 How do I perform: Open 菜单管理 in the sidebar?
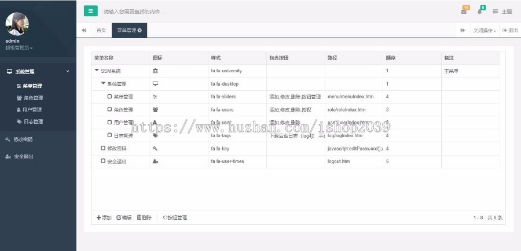(x=32, y=86)
